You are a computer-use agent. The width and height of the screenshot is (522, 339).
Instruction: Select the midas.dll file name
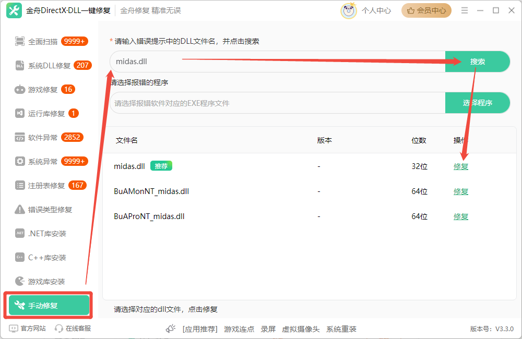pyautogui.click(x=129, y=166)
